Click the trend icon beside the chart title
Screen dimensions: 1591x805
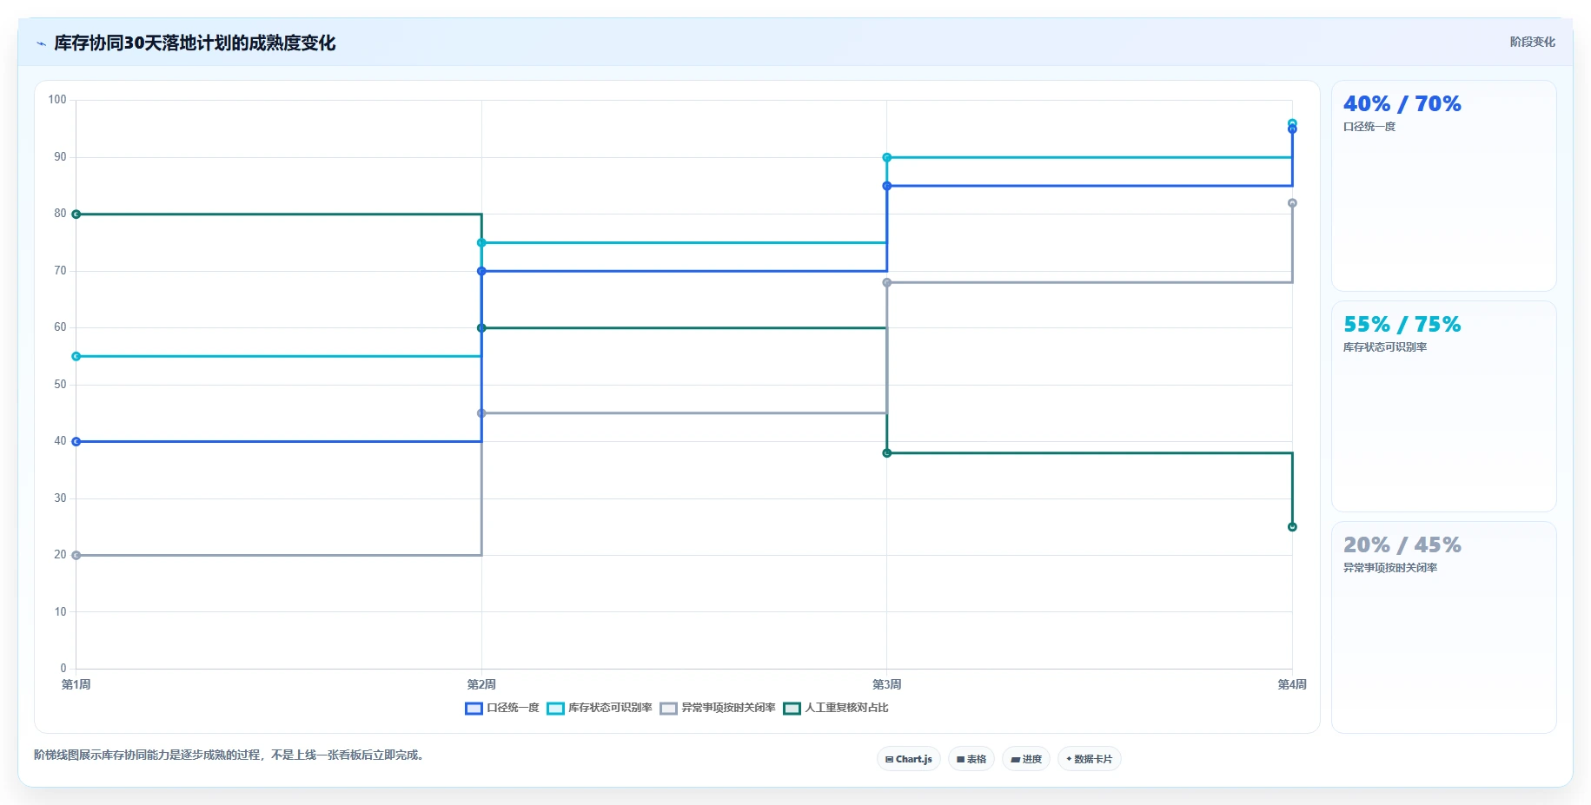coord(41,43)
